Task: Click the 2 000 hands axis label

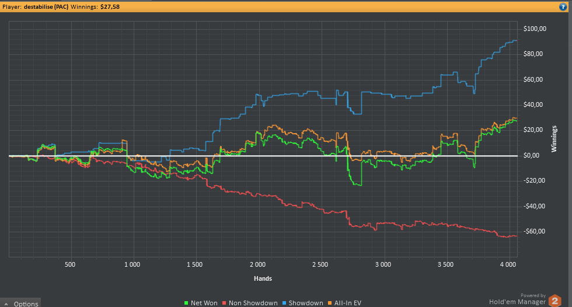Action: [x=257, y=265]
